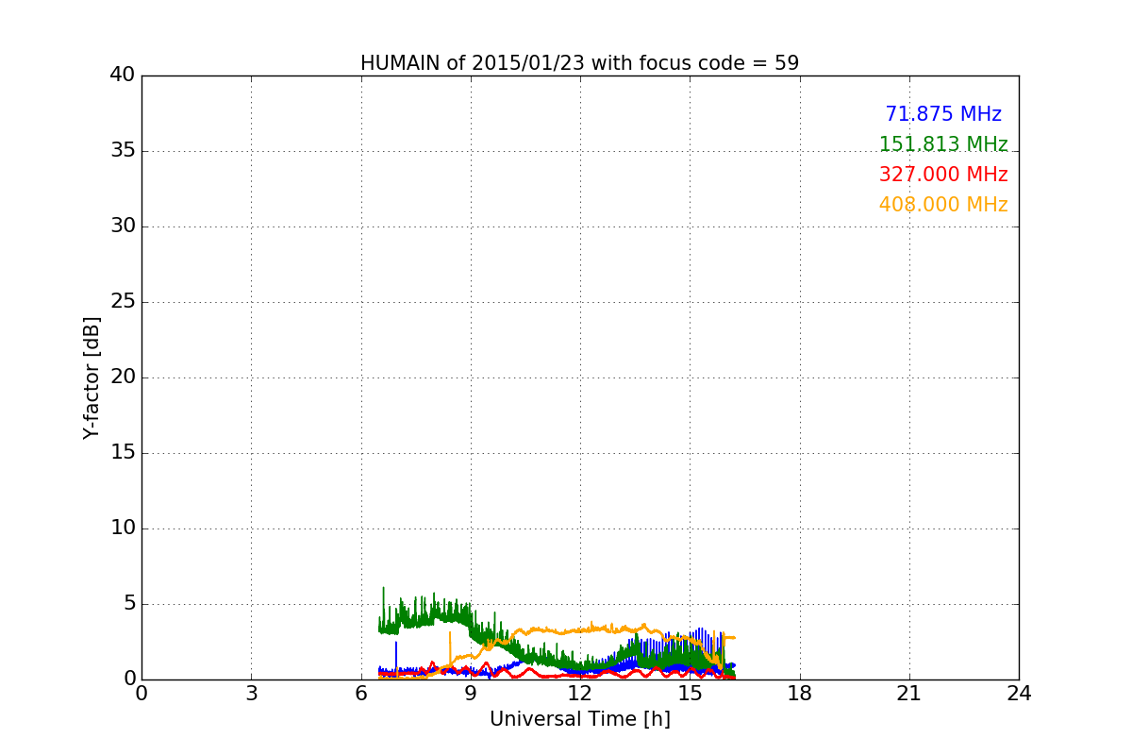The image size is (1132, 755).
Task: Select the orange 408.000 MHz legend label
Action: point(943,205)
